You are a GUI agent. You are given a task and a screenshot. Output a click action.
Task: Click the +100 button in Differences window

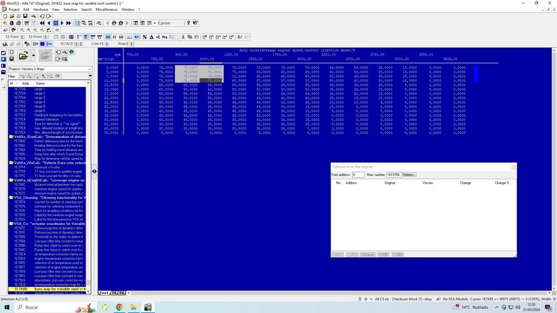click(x=383, y=254)
